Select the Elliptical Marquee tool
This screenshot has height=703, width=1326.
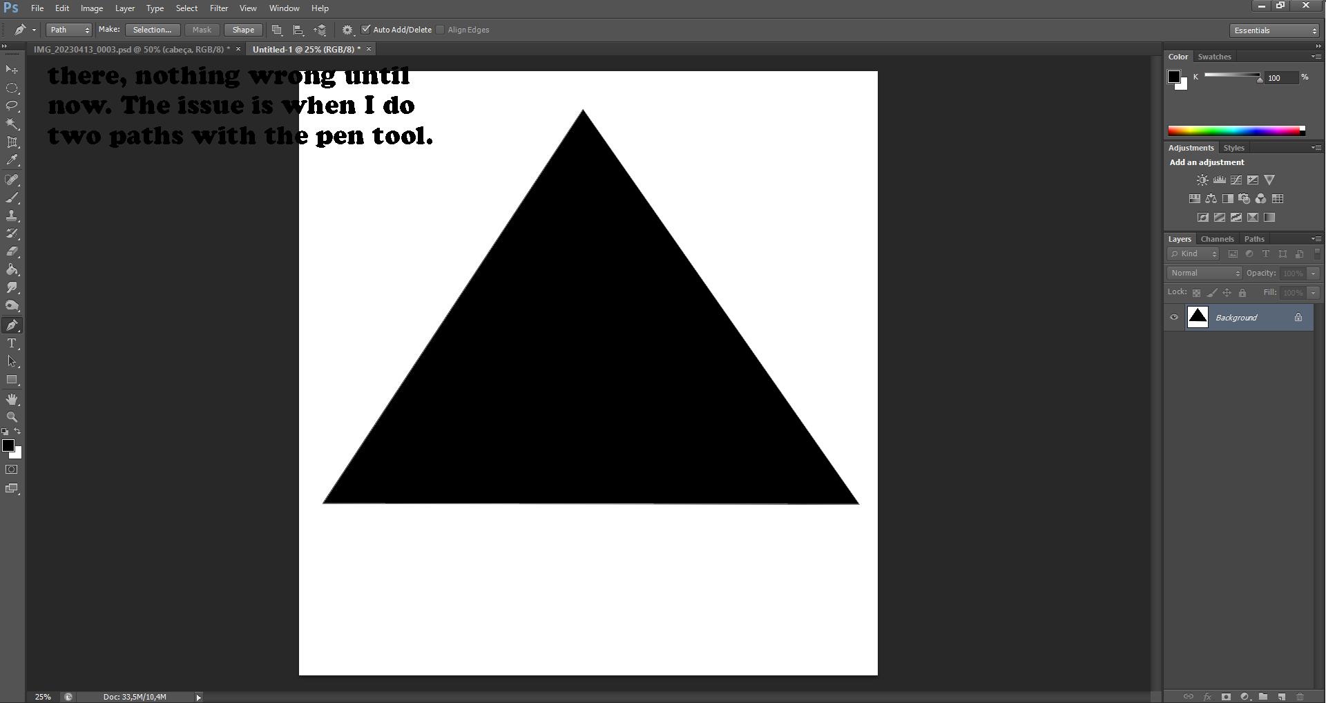tap(12, 88)
